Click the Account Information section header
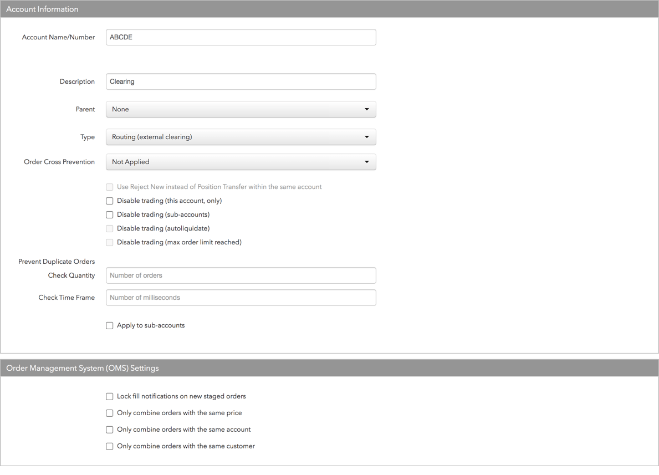 coord(329,9)
